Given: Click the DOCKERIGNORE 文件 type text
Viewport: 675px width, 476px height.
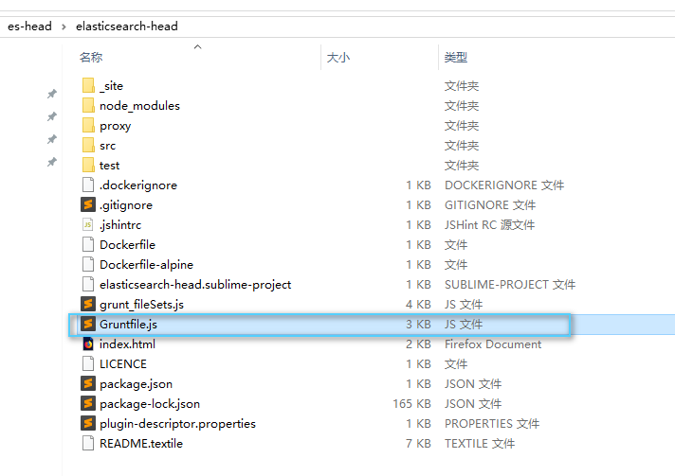Looking at the screenshot, I should 504,185.
